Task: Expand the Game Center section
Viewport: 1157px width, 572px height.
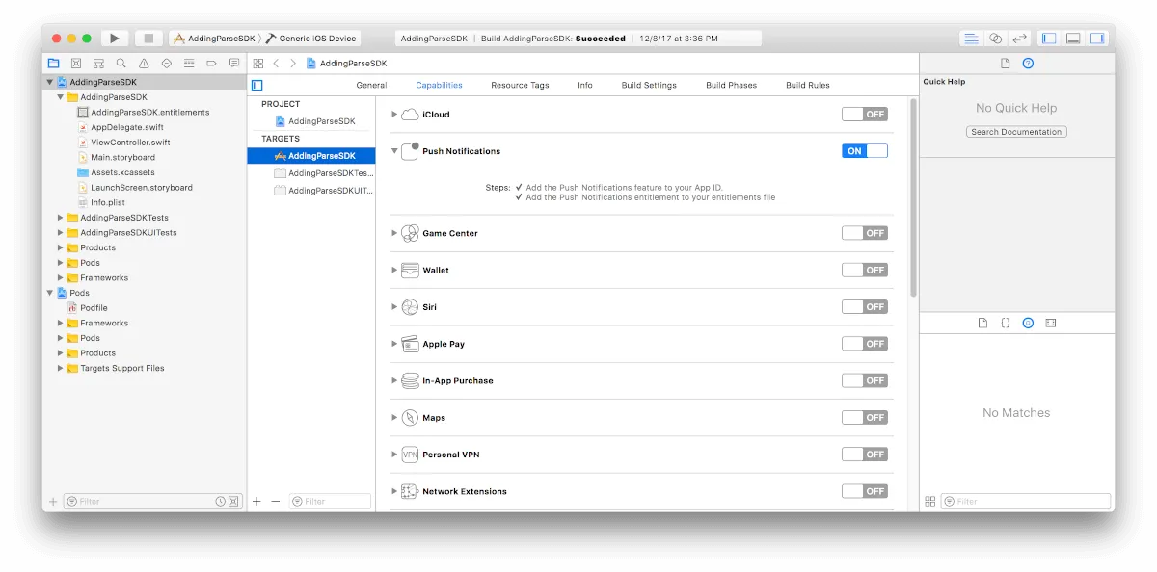Action: (x=394, y=233)
